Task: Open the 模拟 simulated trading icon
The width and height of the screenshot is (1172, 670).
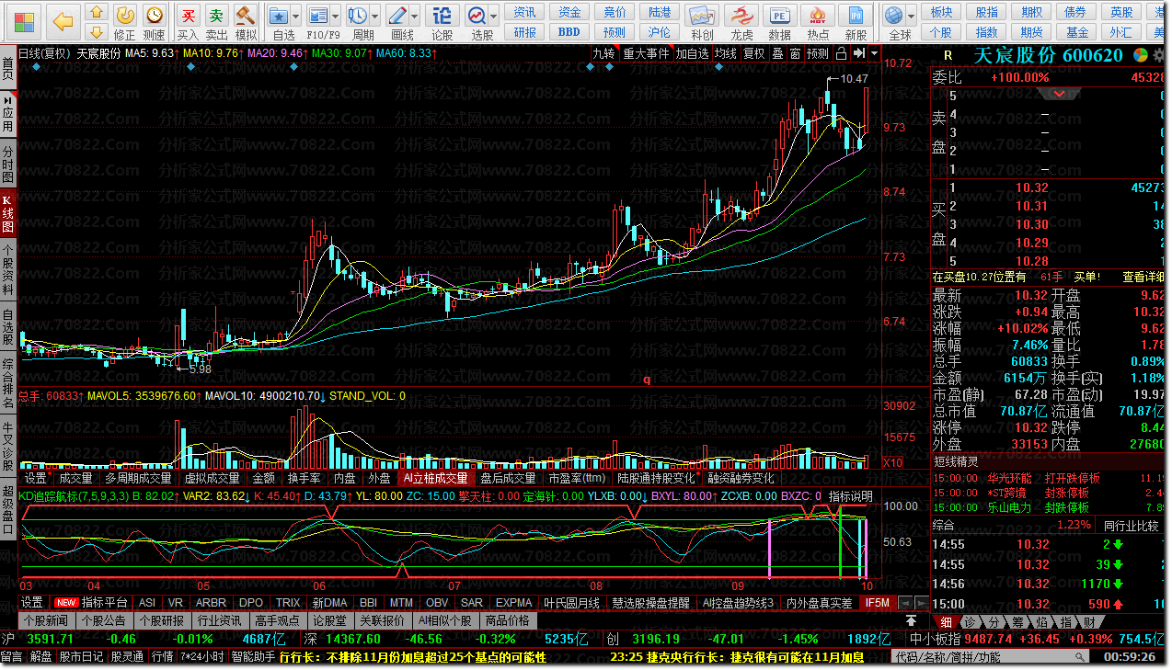Action: click(246, 22)
